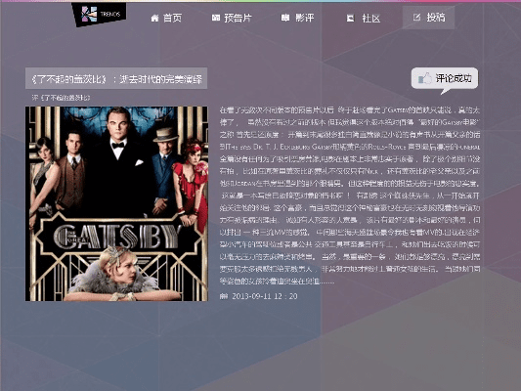The height and width of the screenshot is (391, 521).
Task: Click the pencil icon on 投稿
Action: point(416,17)
